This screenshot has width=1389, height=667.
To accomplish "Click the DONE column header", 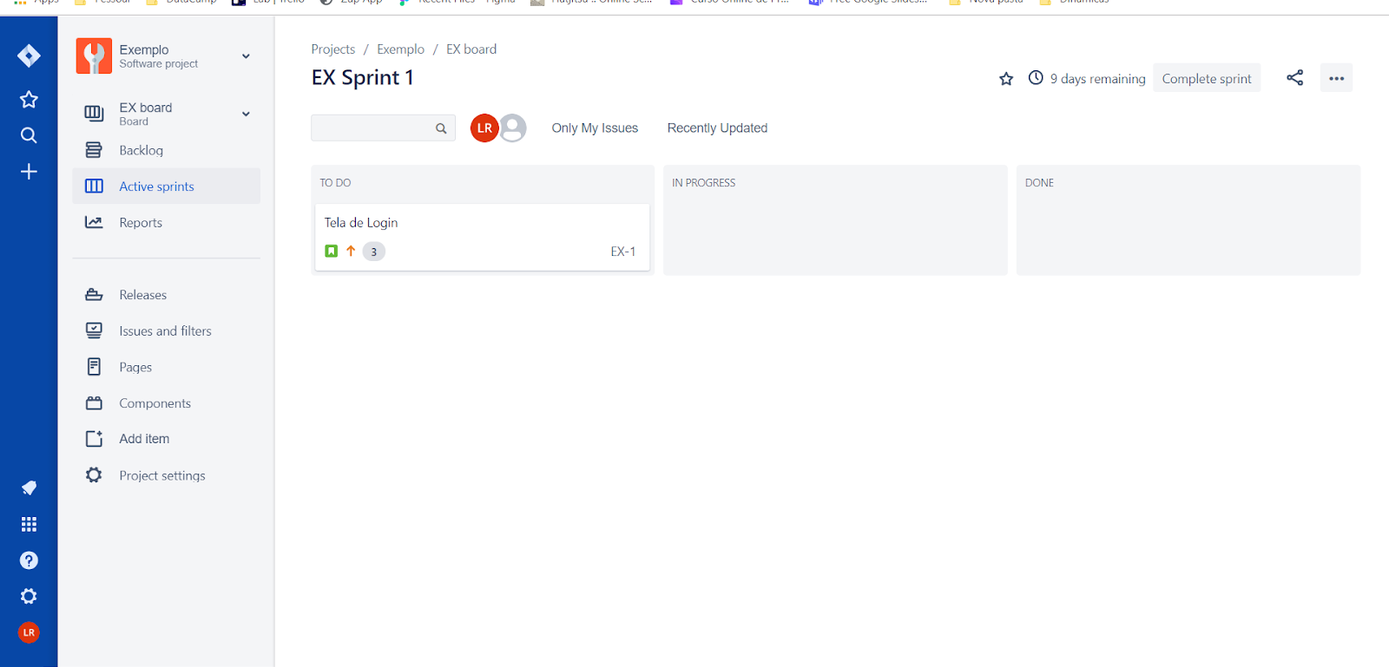I will coord(1039,183).
